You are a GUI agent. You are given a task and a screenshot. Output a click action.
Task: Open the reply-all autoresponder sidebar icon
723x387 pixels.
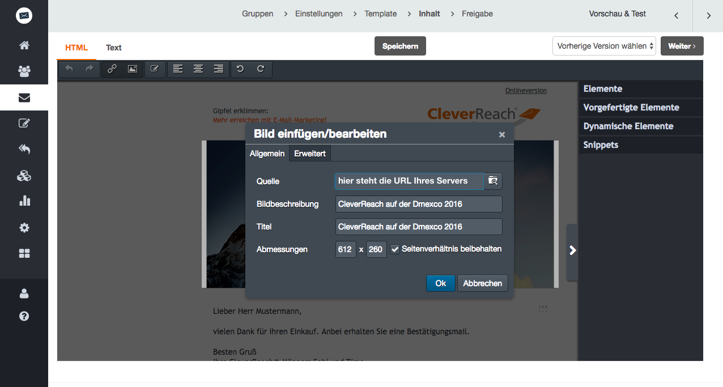point(24,149)
